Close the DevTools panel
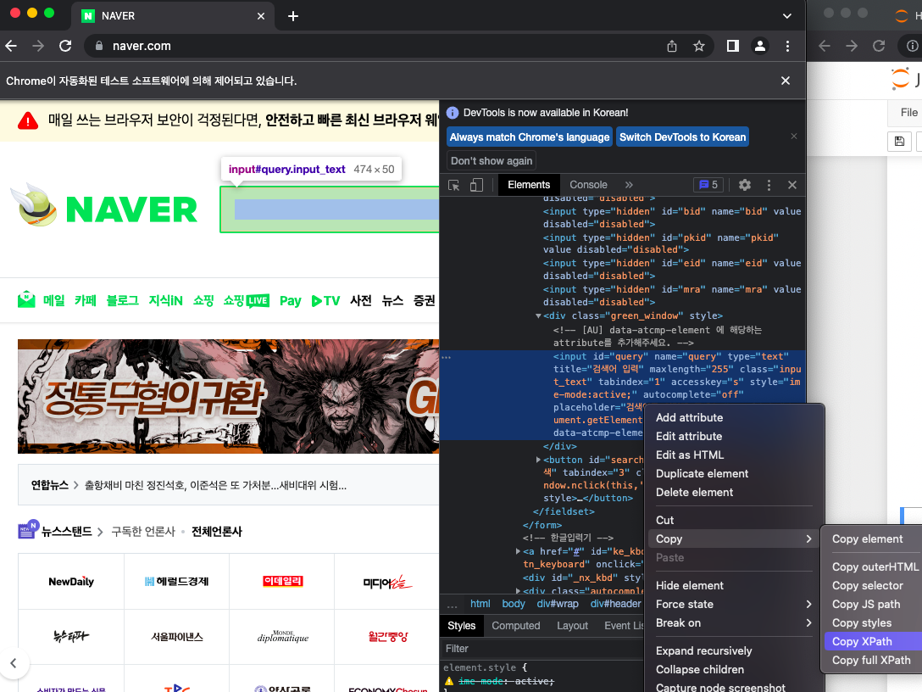This screenshot has height=692, width=922. click(792, 185)
